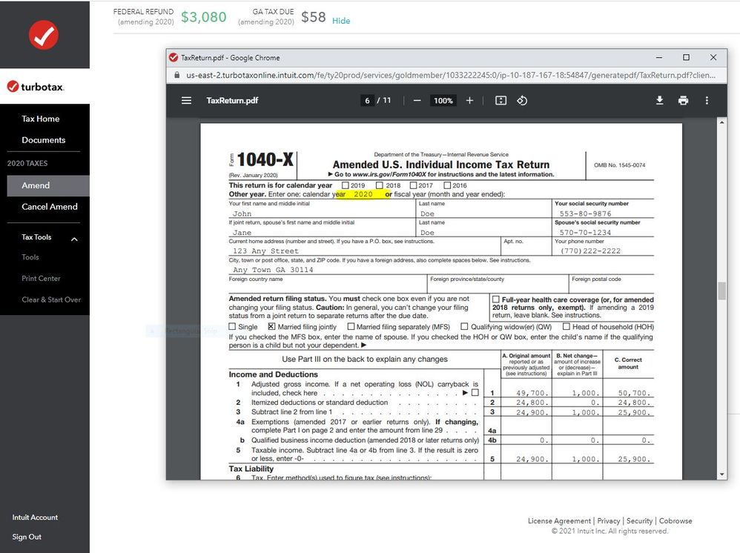
Task: Zoom in the PDF with plus icon
Action: coord(469,101)
